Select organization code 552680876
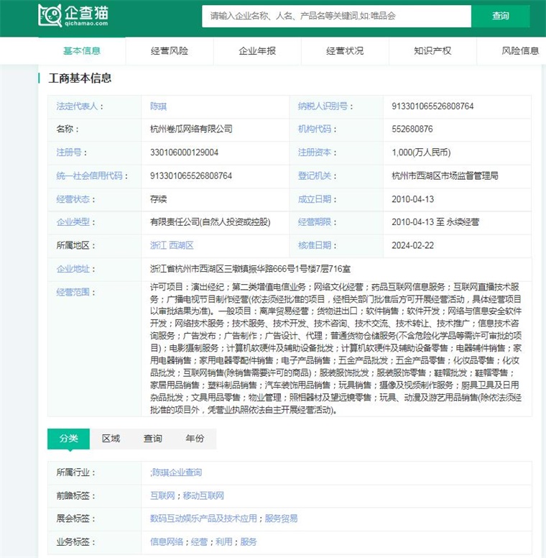The image size is (546, 558). point(412,129)
